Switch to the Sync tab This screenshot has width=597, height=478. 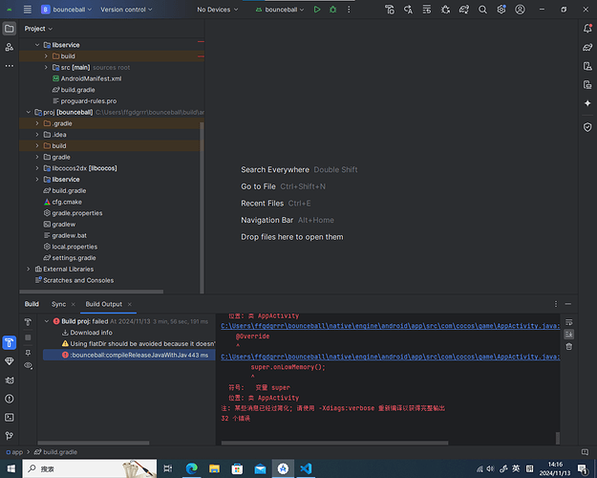coord(58,304)
